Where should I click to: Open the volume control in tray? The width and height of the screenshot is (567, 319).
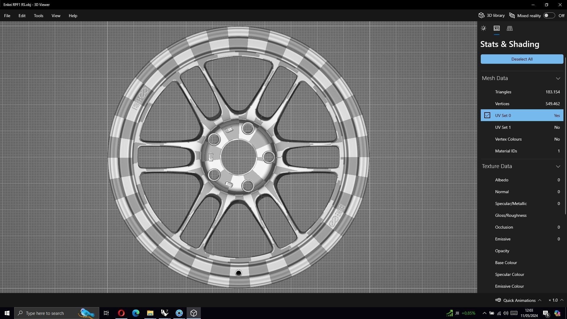coord(506,313)
